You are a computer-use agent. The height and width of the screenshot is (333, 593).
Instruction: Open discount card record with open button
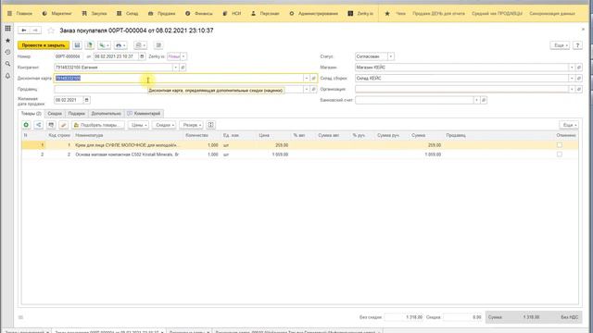coord(313,78)
